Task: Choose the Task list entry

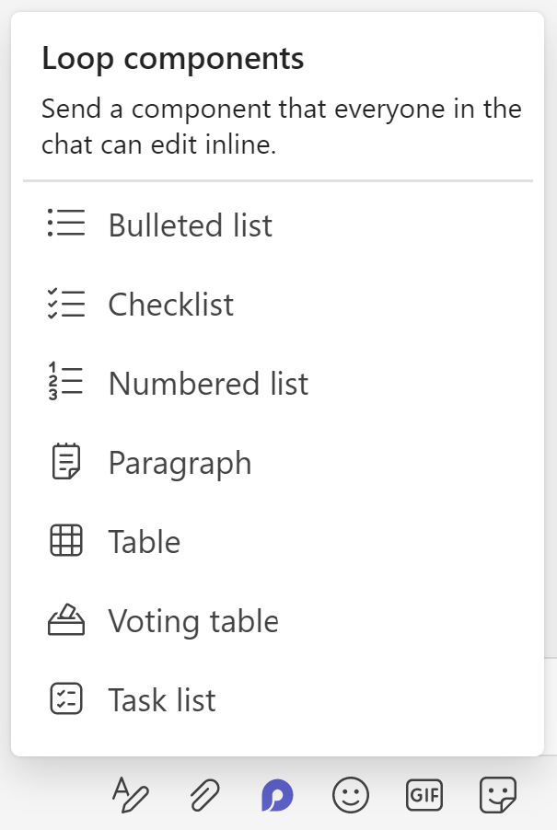Action: coord(162,700)
